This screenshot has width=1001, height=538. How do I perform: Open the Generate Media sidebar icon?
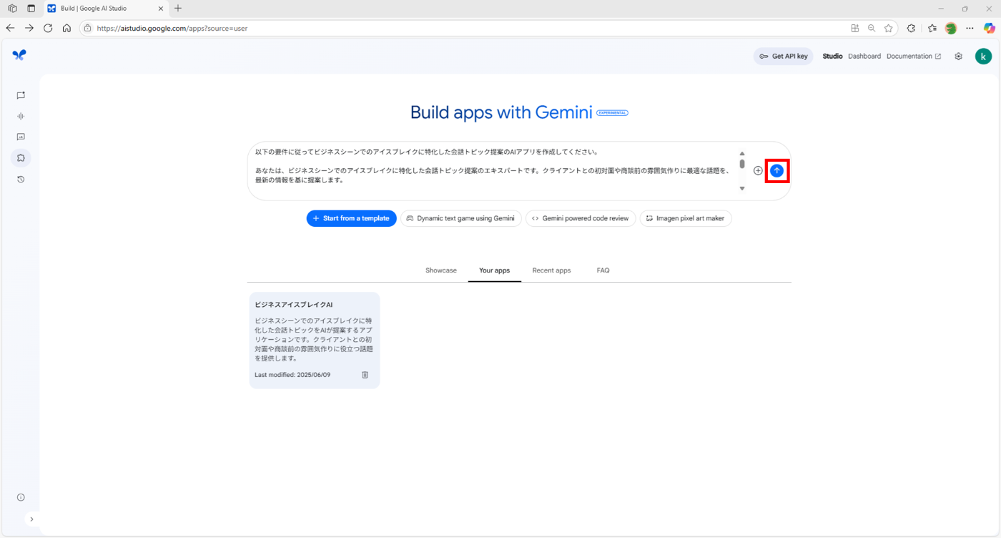(21, 137)
